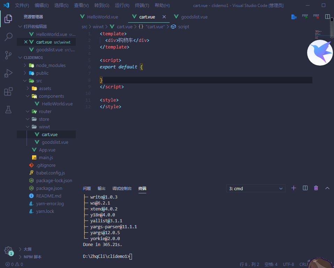
Task: Click src in the breadcrumb
Action: click(x=84, y=27)
